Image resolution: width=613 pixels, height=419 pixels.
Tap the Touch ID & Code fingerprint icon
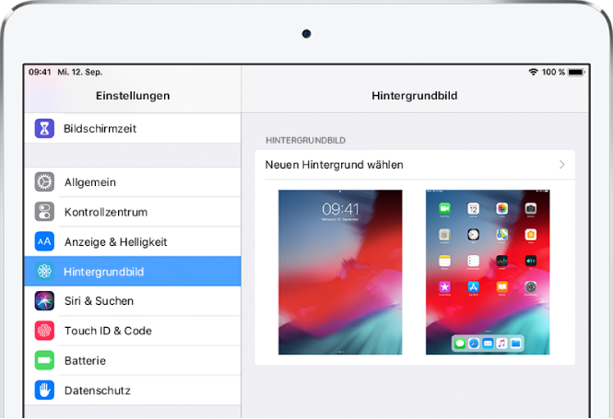(44, 331)
